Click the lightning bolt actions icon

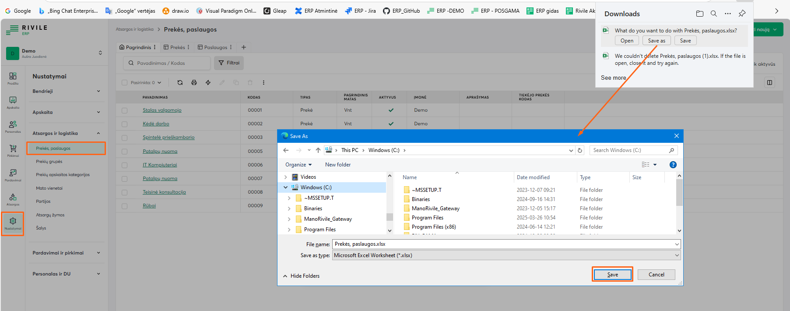pos(208,82)
